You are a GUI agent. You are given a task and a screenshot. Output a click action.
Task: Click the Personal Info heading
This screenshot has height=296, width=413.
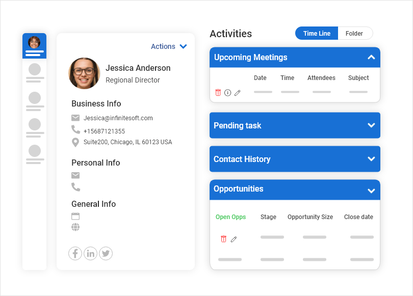pyautogui.click(x=96, y=163)
